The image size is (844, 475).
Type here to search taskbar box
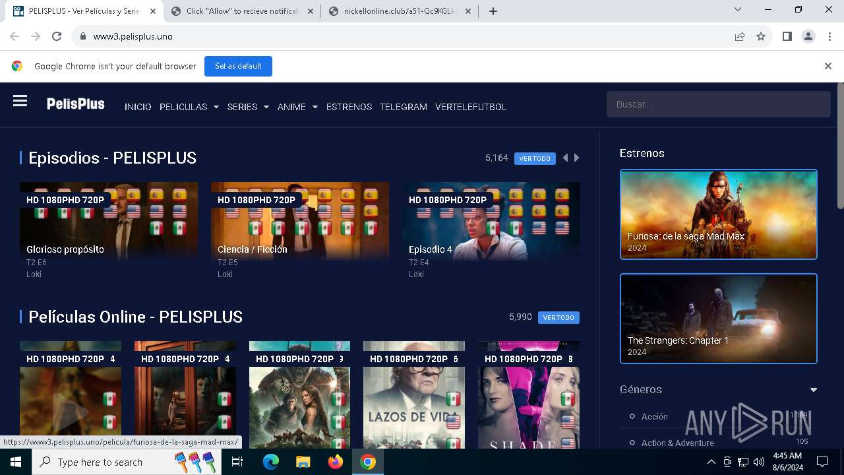click(127, 462)
